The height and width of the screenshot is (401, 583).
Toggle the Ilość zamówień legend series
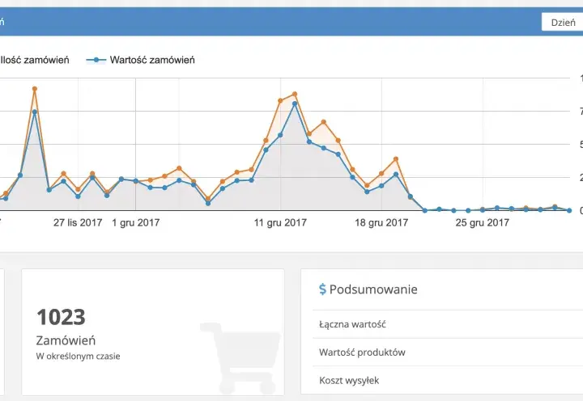pyautogui.click(x=35, y=60)
